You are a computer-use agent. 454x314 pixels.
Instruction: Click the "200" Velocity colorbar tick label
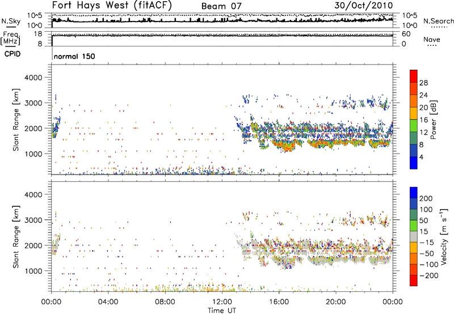[426, 198]
